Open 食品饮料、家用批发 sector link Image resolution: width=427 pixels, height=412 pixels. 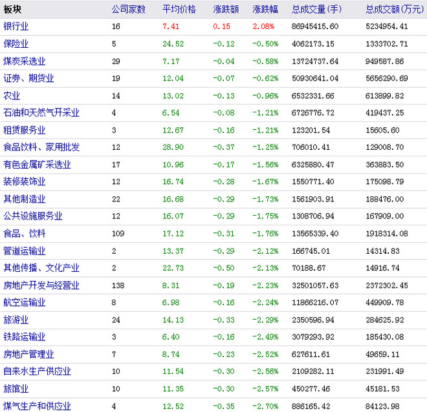[x=41, y=147]
